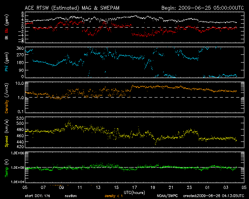Image resolution: width=249 pixels, height=199 pixels.
Task: Click the '15' hour tick label
Action: click(x=116, y=188)
